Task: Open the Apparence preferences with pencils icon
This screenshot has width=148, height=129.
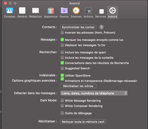Action: 51,13
